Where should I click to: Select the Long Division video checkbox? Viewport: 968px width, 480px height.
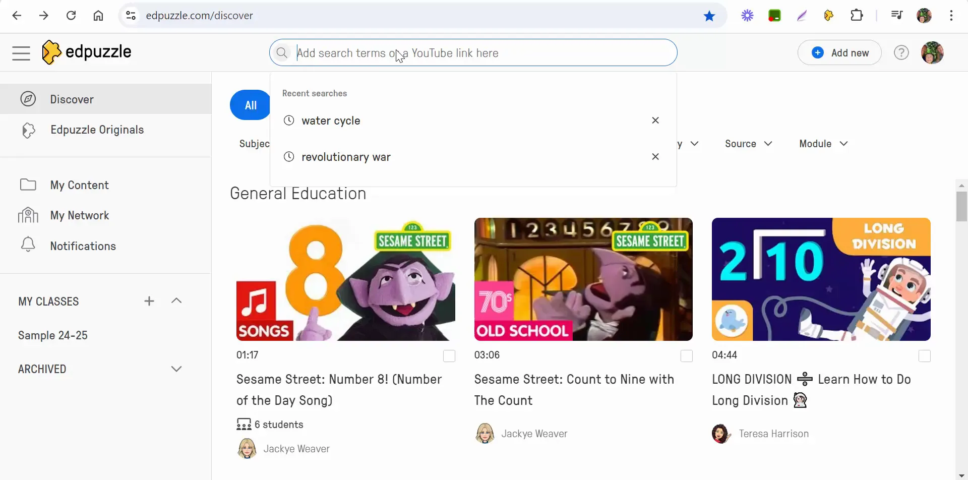pyautogui.click(x=925, y=356)
